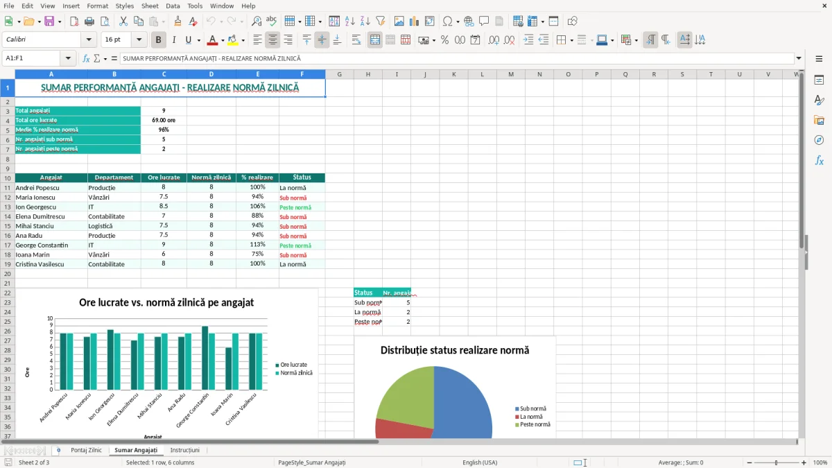This screenshot has height=468, width=832.
Task: Toggle Align Left
Action: point(258,40)
